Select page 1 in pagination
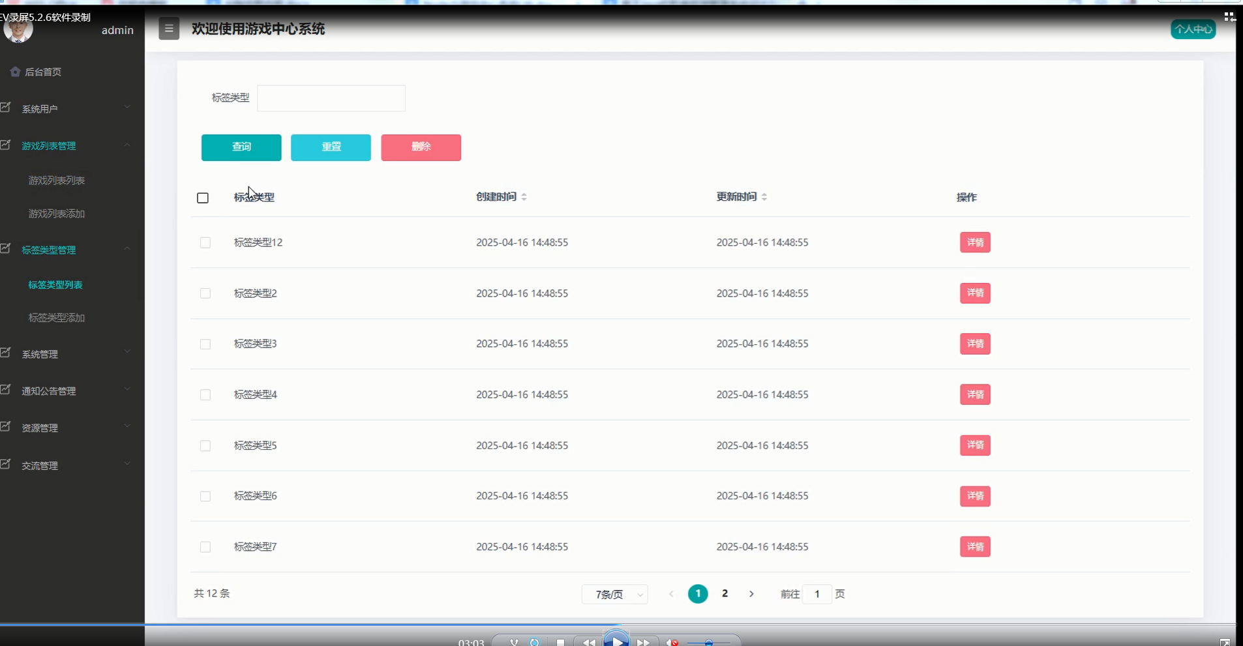This screenshot has height=646, width=1243. 698,594
